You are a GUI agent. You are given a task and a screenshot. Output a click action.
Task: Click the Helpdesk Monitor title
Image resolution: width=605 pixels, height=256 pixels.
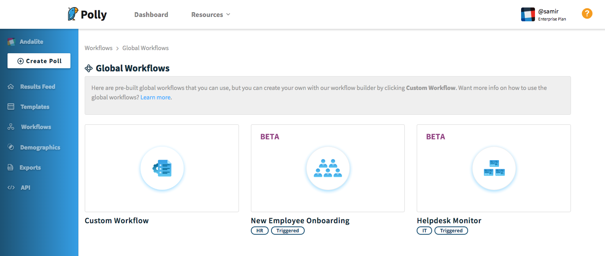449,220
